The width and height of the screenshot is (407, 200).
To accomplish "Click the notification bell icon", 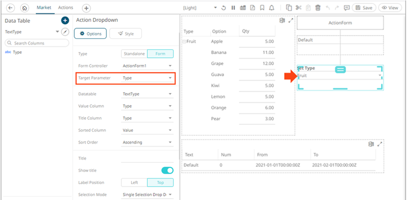I will click(272, 8).
